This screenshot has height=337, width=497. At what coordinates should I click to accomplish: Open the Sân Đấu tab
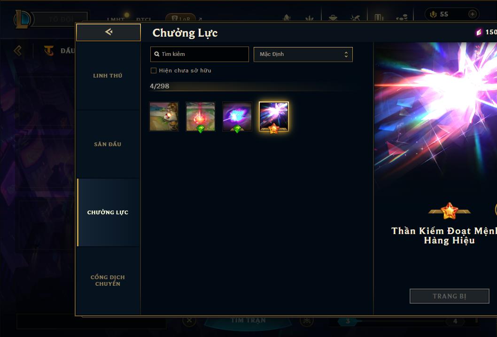point(108,144)
